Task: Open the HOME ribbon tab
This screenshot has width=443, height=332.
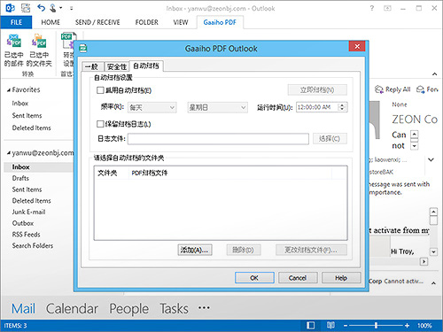Action: click(51, 22)
